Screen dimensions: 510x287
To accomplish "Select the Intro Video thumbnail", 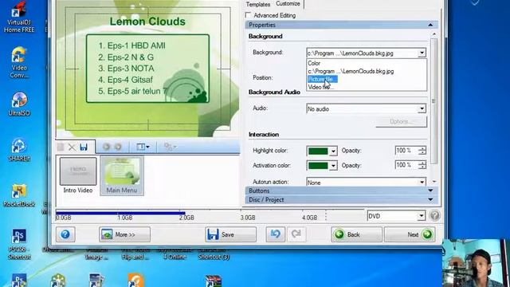I will (78, 175).
